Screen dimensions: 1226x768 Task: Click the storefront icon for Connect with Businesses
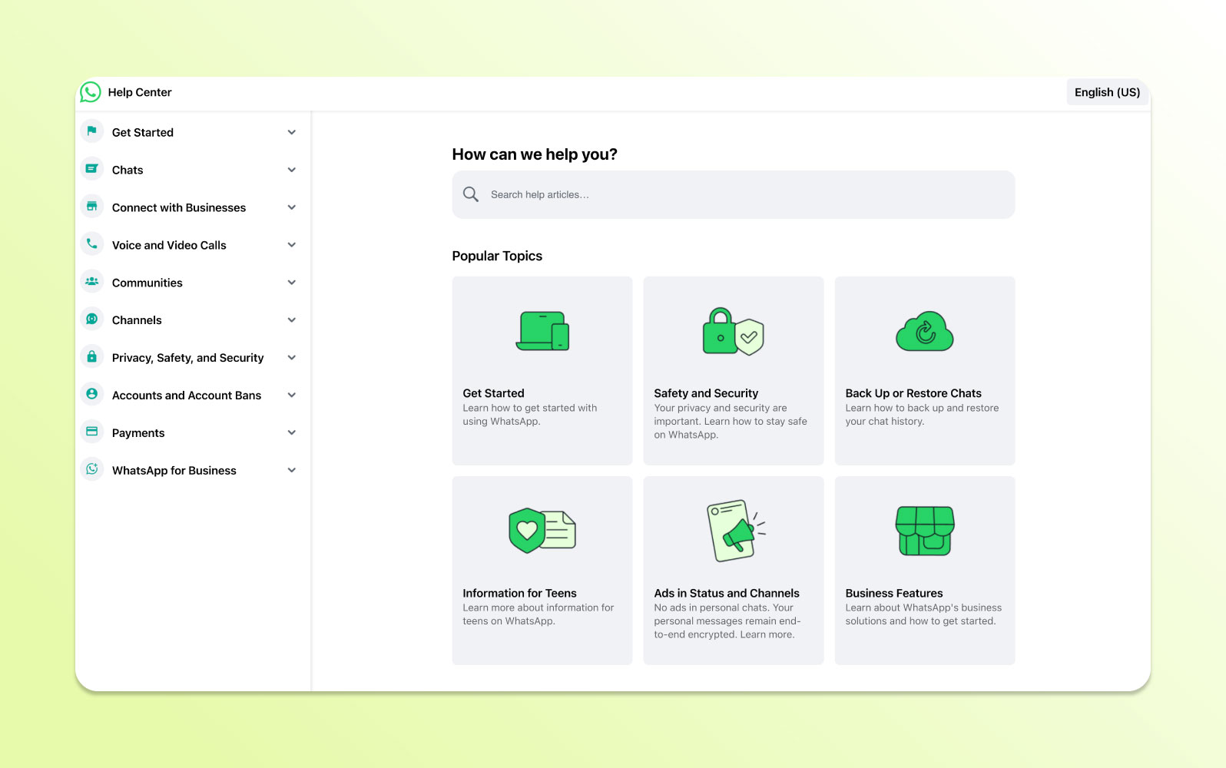92,207
